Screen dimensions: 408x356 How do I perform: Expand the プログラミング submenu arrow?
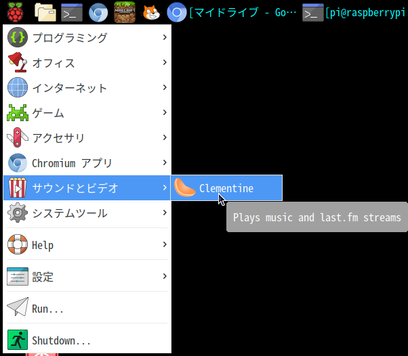pyautogui.click(x=165, y=37)
